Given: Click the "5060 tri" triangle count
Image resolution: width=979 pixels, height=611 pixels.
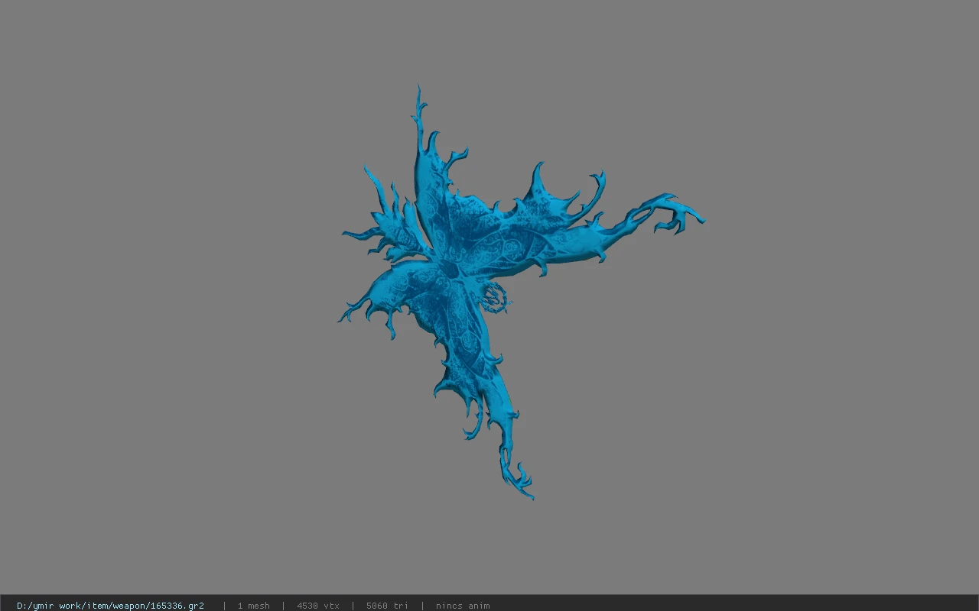Looking at the screenshot, I should pos(387,606).
